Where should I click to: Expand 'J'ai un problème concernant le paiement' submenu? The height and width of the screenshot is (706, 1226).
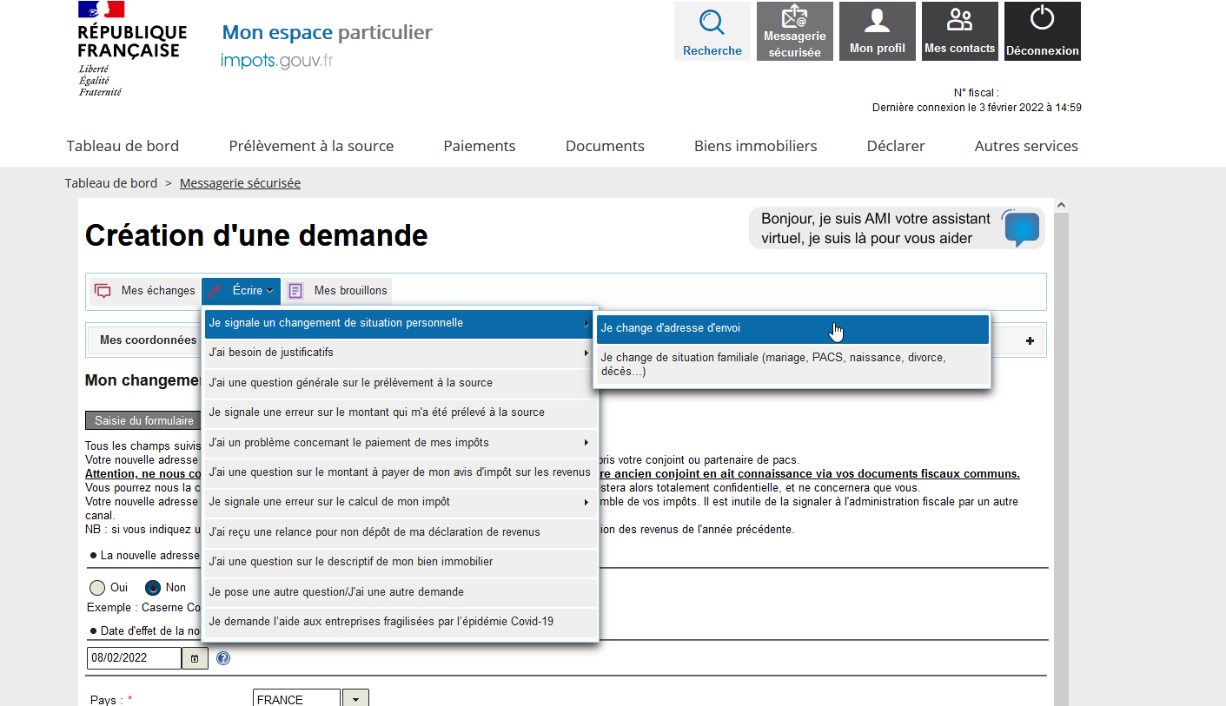(400, 443)
